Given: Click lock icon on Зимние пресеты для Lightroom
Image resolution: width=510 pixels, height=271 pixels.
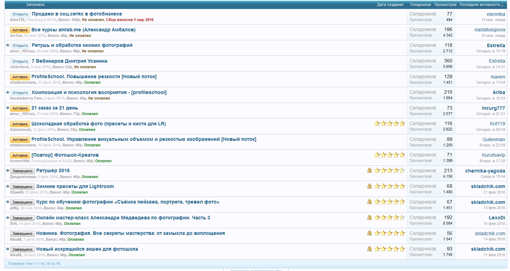Looking at the screenshot, I should pos(370,186).
